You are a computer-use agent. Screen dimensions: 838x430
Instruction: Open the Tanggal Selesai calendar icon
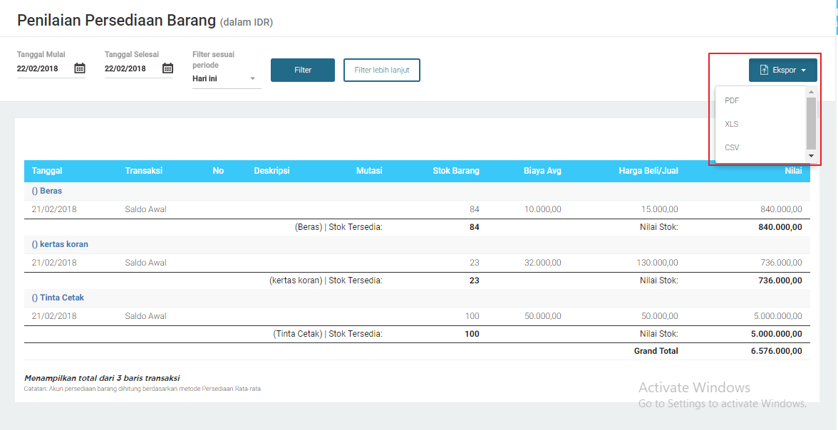tap(167, 68)
